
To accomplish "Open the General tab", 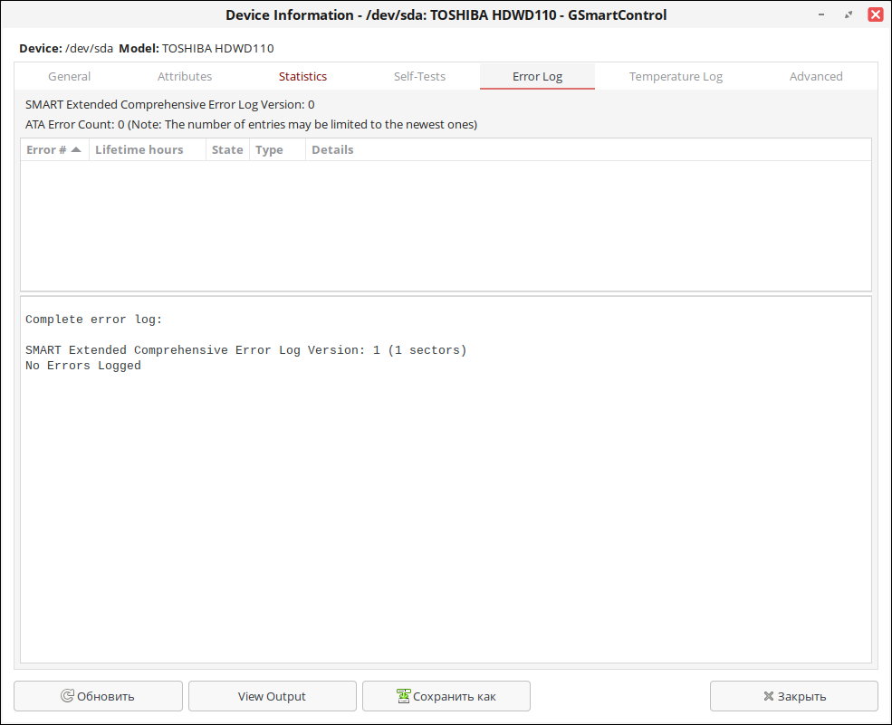I will (x=69, y=76).
